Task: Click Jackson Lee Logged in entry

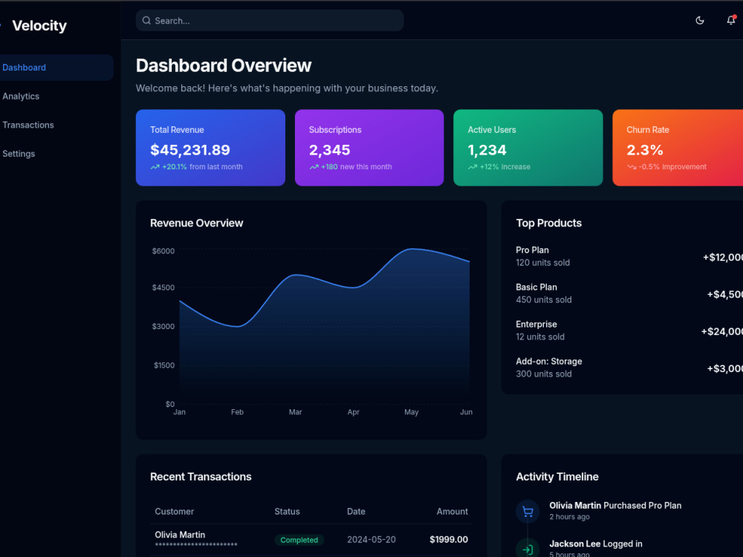Action: click(x=596, y=544)
